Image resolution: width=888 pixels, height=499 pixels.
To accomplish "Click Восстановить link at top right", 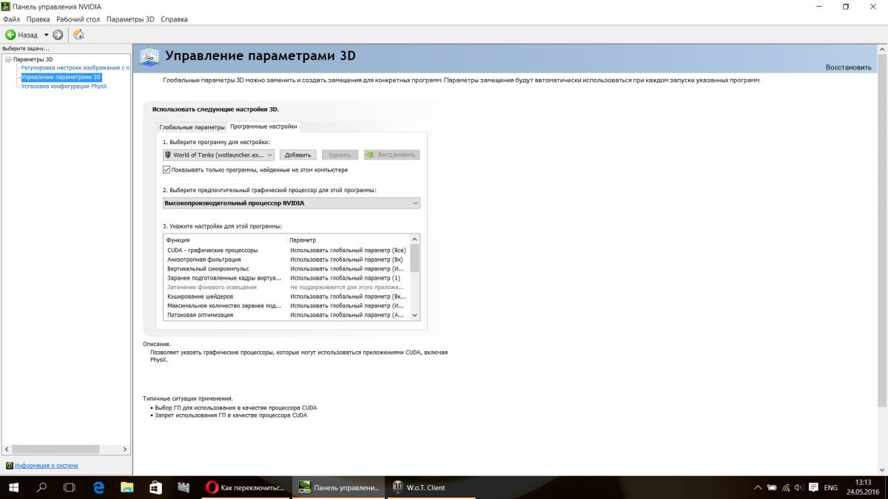I will coord(849,67).
